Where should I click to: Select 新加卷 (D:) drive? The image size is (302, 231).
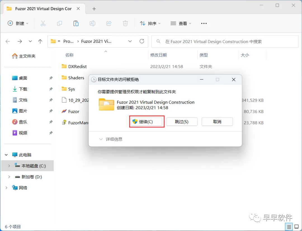28,177
